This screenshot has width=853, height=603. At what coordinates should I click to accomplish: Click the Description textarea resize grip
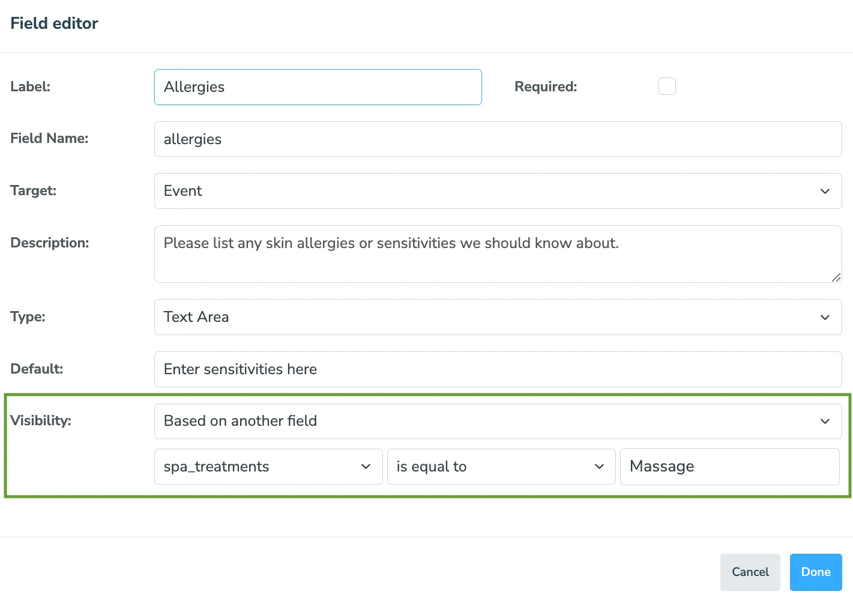836,277
